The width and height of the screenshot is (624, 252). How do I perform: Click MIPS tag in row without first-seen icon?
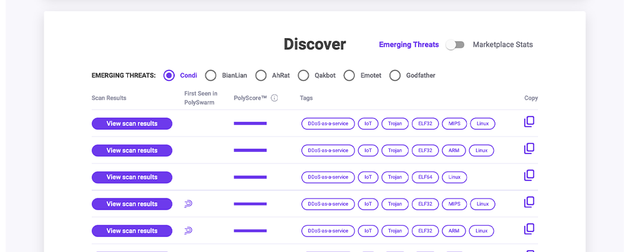(x=454, y=124)
